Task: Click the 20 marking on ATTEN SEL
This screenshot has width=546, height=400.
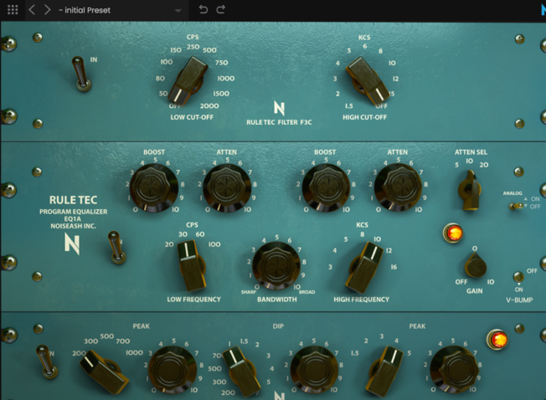Action: (484, 165)
